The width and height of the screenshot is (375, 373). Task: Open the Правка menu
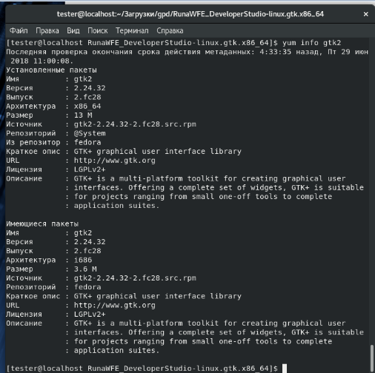point(47,30)
